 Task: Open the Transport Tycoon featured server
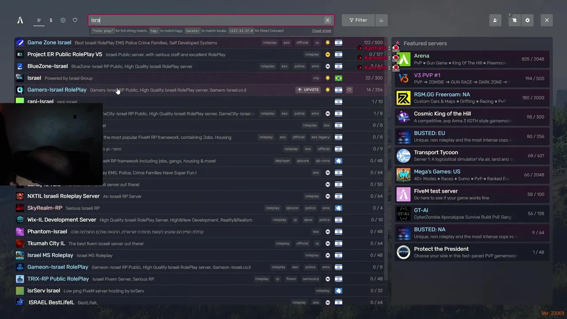(x=472, y=156)
